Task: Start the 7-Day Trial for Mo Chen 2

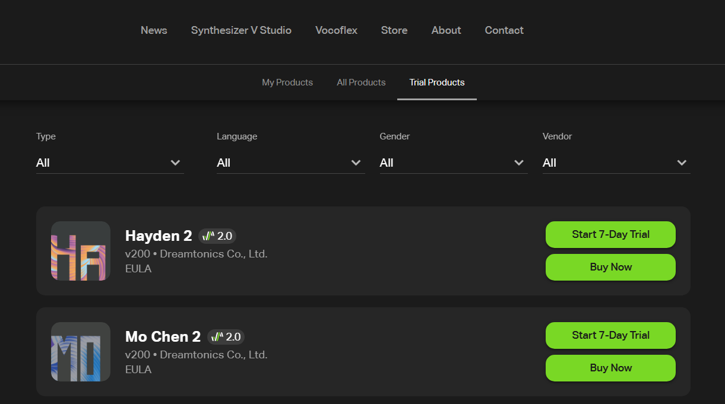Action: point(610,335)
